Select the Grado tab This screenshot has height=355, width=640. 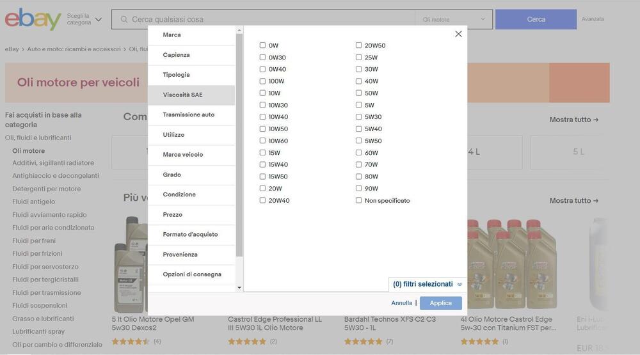coord(191,175)
